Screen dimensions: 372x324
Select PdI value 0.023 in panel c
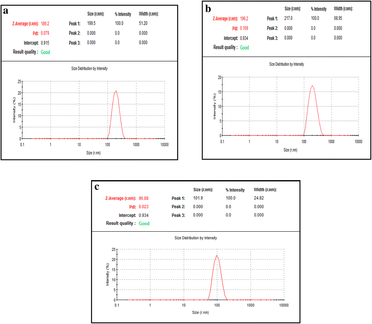144,207
